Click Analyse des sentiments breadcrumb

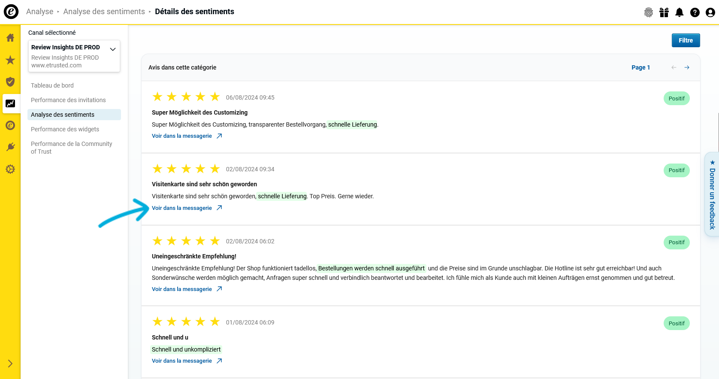[104, 12]
